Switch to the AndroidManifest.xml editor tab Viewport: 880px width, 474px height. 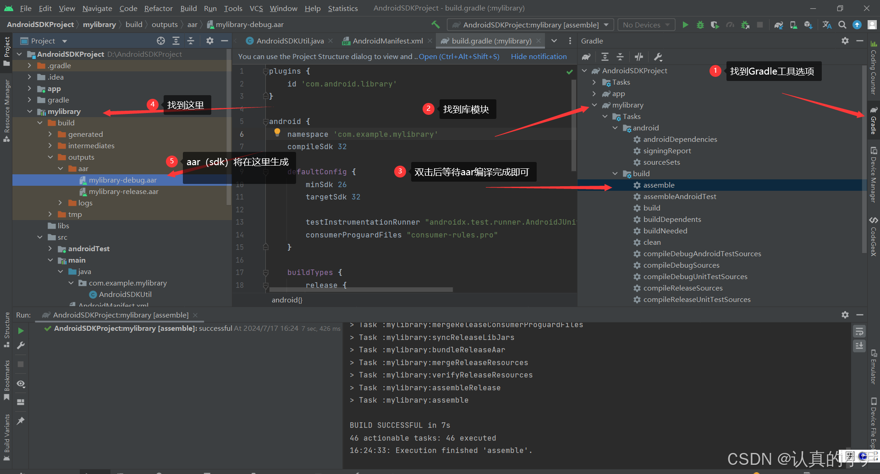(x=387, y=41)
